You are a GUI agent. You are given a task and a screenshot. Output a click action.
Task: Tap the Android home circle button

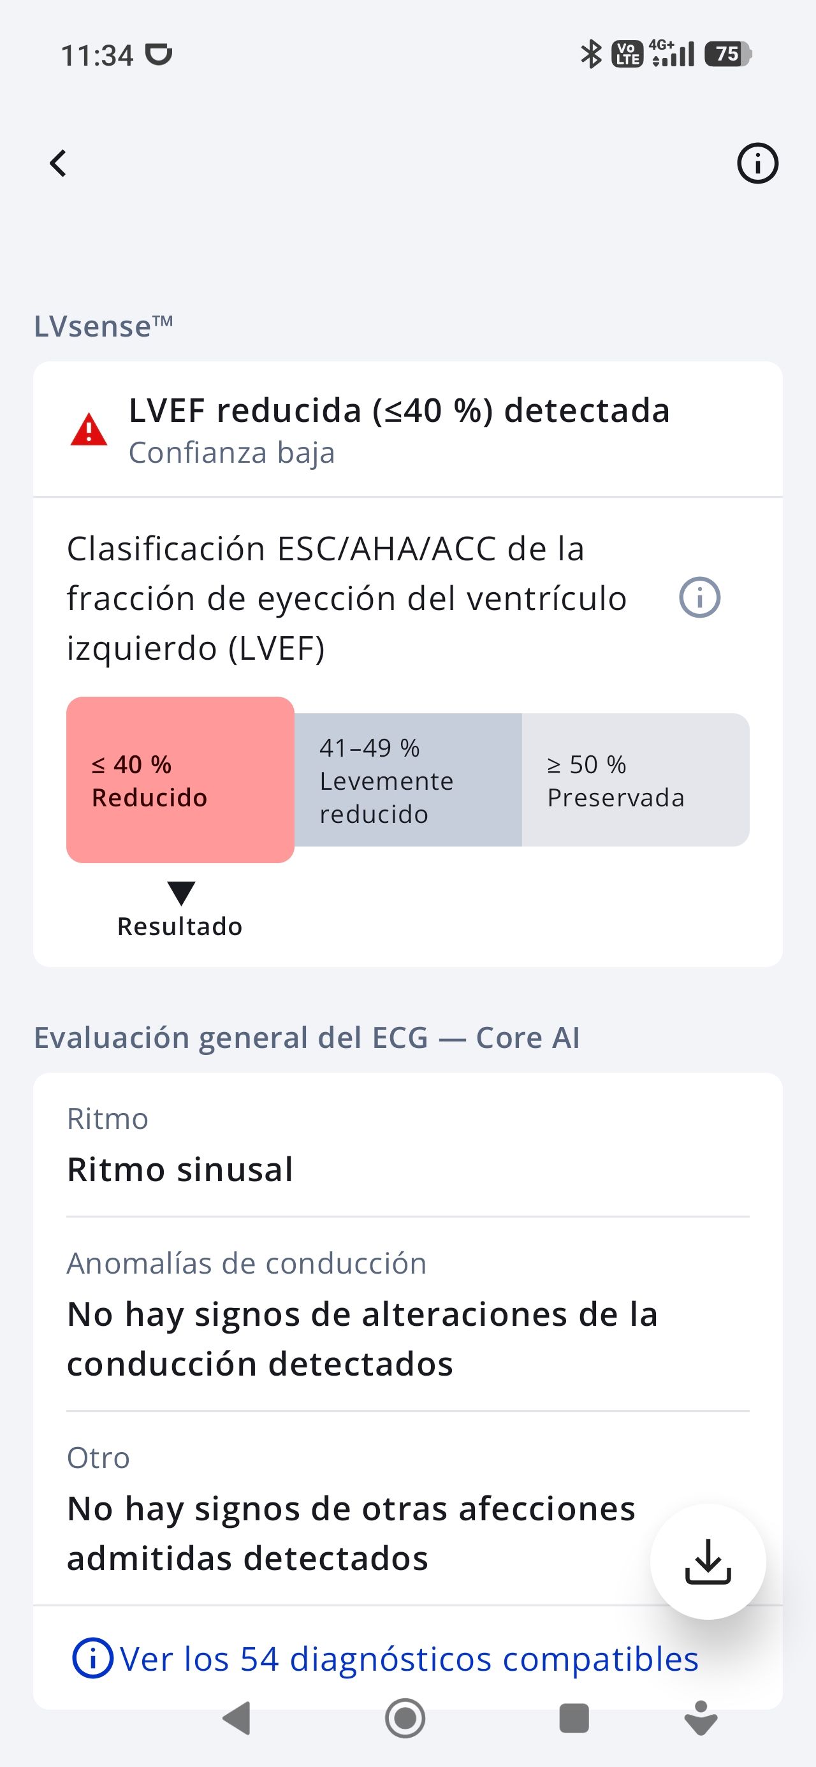tap(405, 1719)
